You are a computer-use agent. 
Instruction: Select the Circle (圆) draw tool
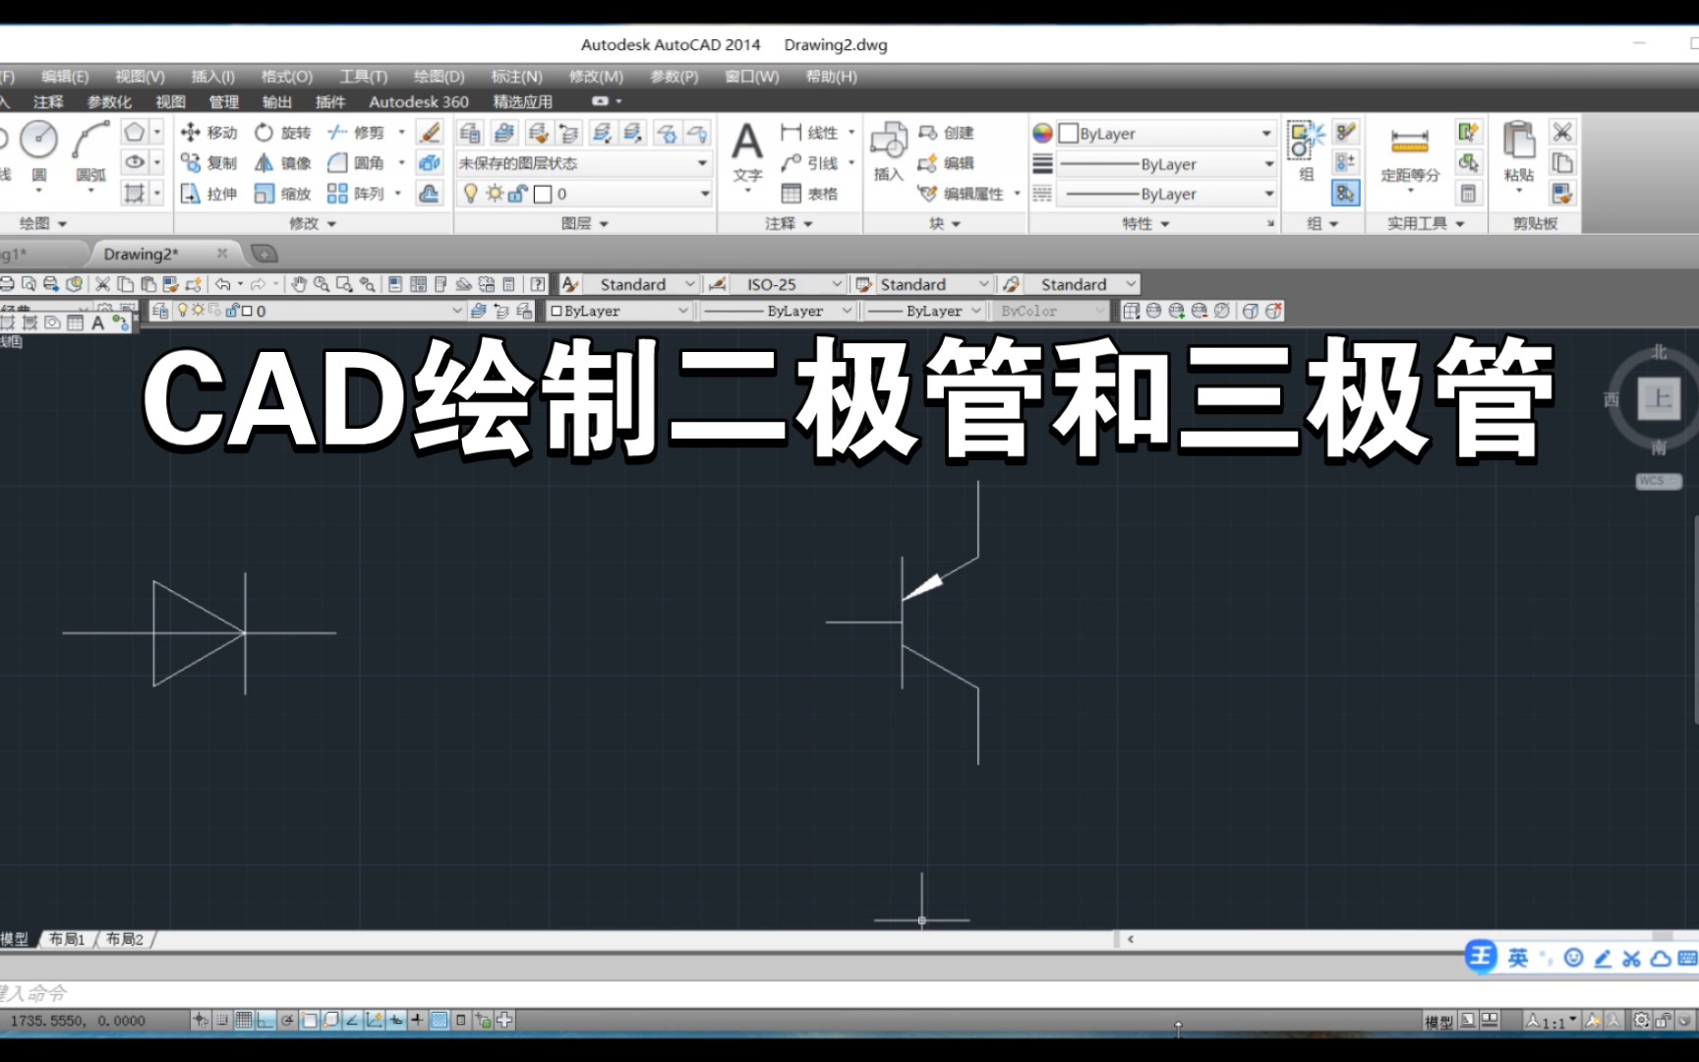pos(39,149)
